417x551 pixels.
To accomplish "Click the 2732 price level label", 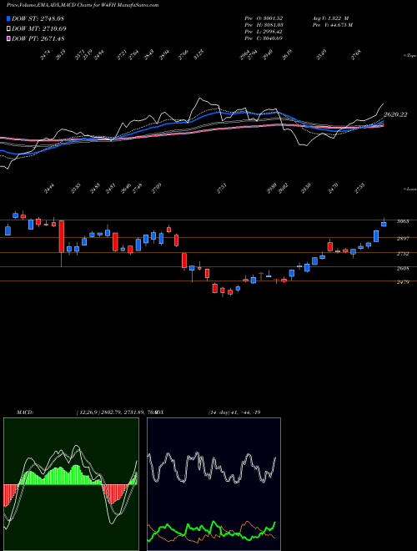I will coord(402,253).
